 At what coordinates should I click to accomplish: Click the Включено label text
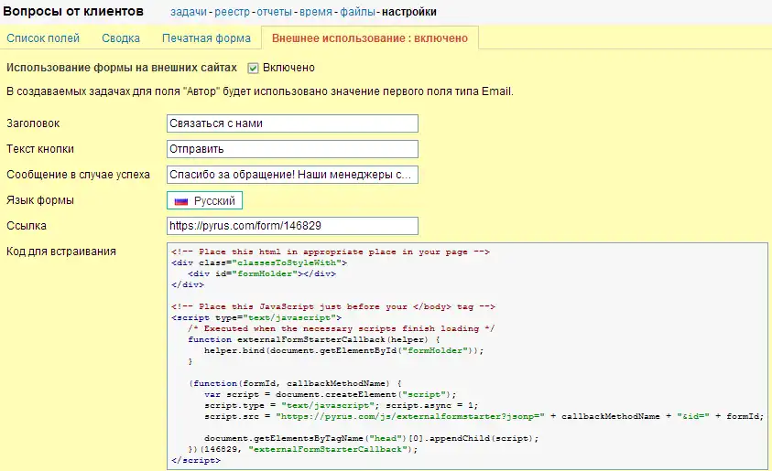[288, 68]
